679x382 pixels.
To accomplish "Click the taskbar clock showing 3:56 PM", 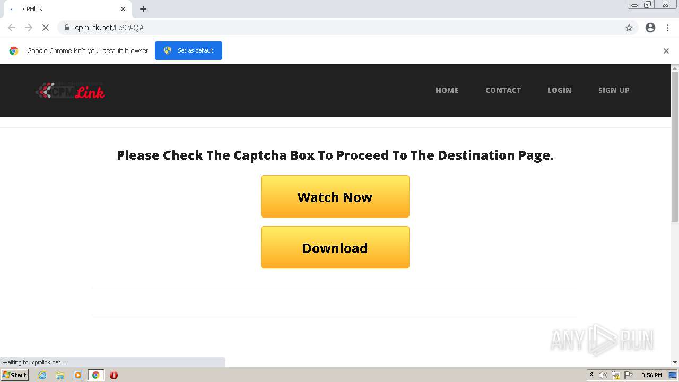I will (652, 375).
